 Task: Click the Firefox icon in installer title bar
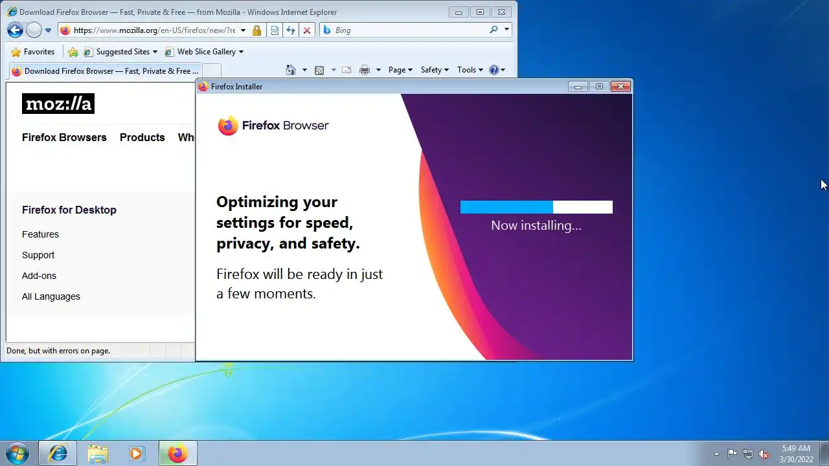point(203,86)
